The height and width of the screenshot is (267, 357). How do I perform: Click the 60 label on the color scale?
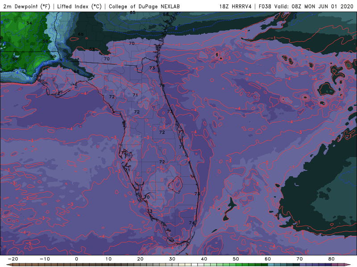[x=268, y=259]
